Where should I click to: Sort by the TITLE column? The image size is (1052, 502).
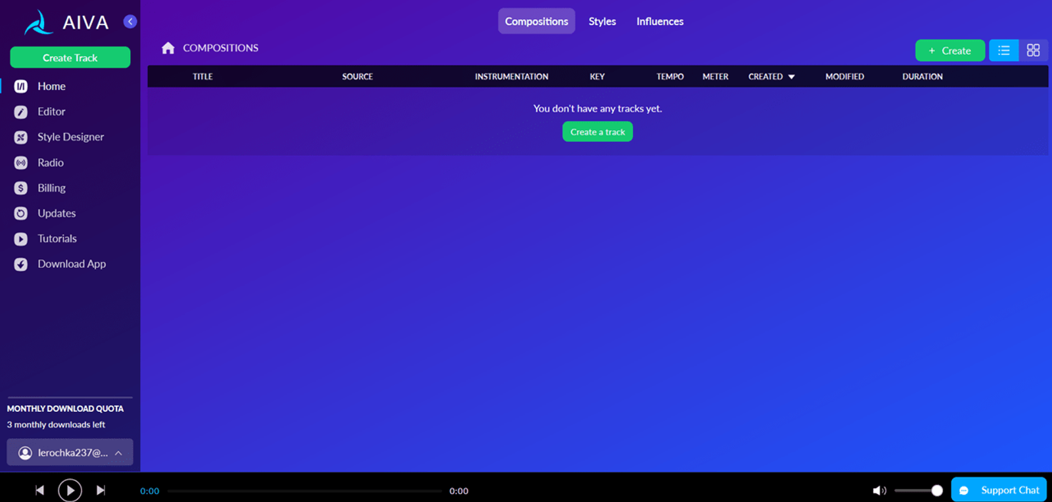tap(203, 77)
